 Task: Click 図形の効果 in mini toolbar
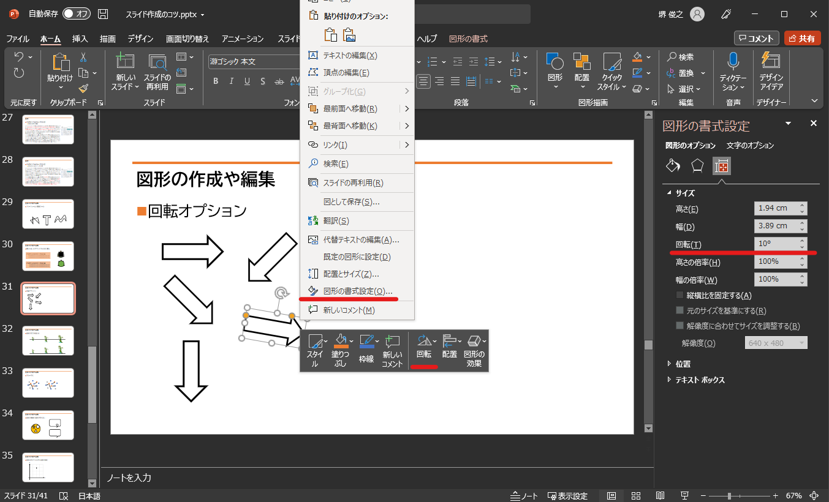coord(474,351)
